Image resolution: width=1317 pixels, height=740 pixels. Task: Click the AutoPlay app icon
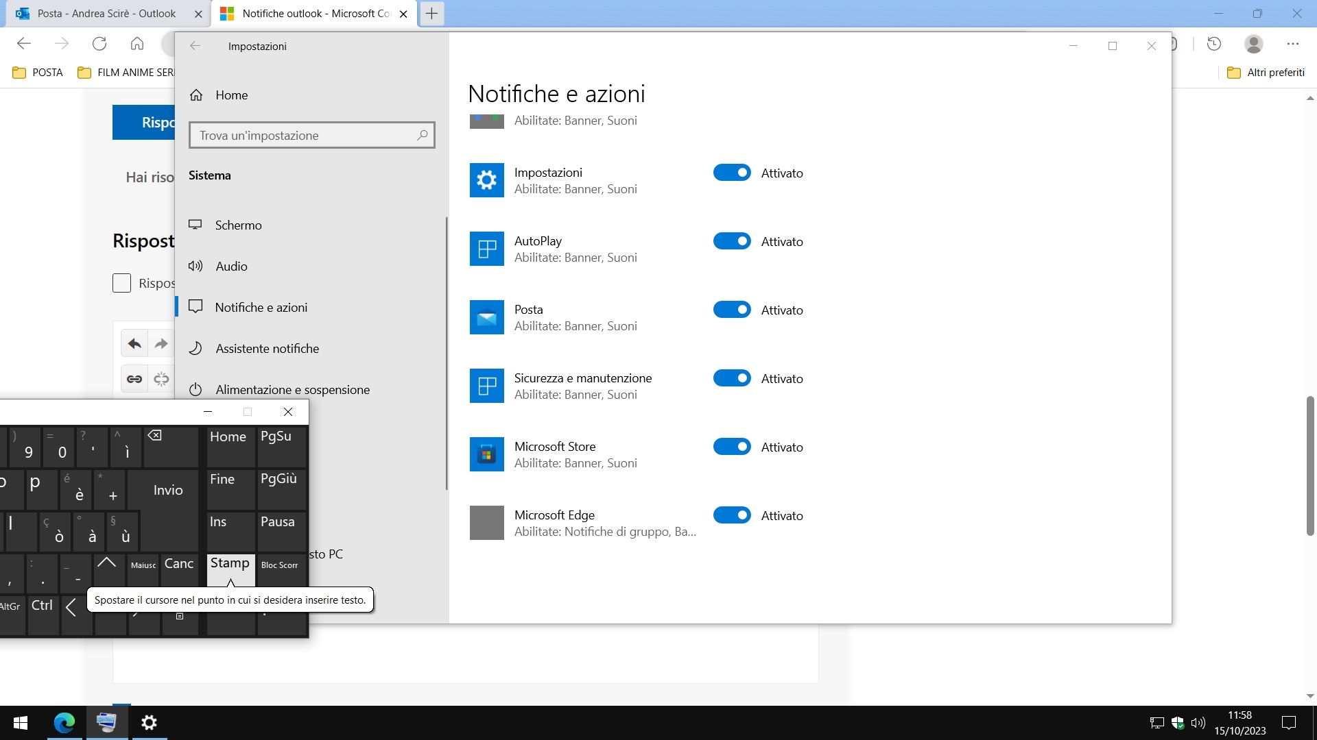(487, 249)
